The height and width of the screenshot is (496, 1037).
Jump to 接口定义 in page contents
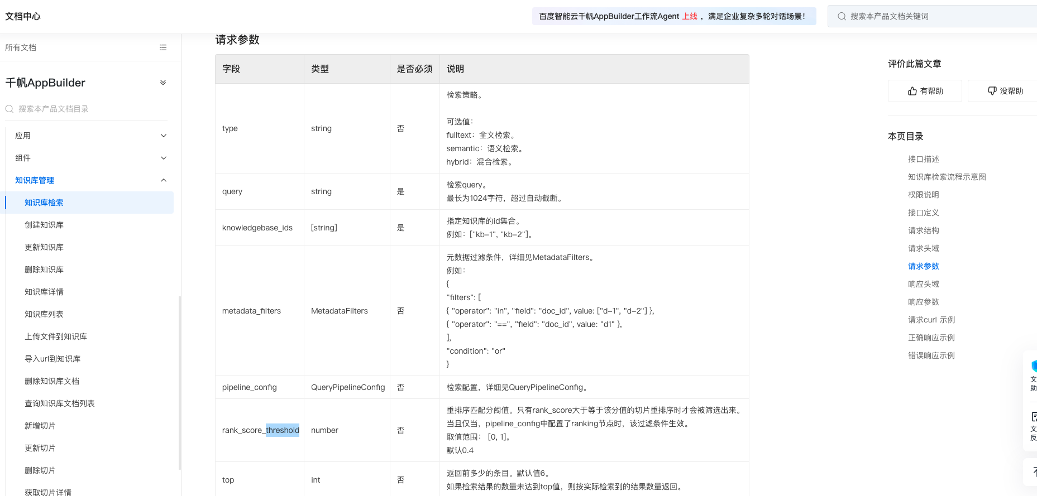(x=924, y=213)
